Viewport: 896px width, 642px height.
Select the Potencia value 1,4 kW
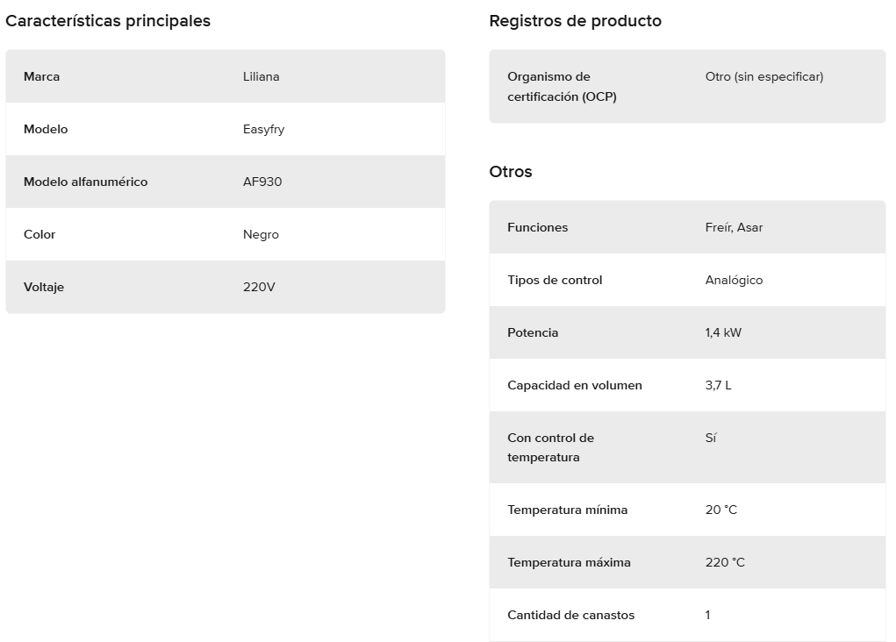coord(723,332)
